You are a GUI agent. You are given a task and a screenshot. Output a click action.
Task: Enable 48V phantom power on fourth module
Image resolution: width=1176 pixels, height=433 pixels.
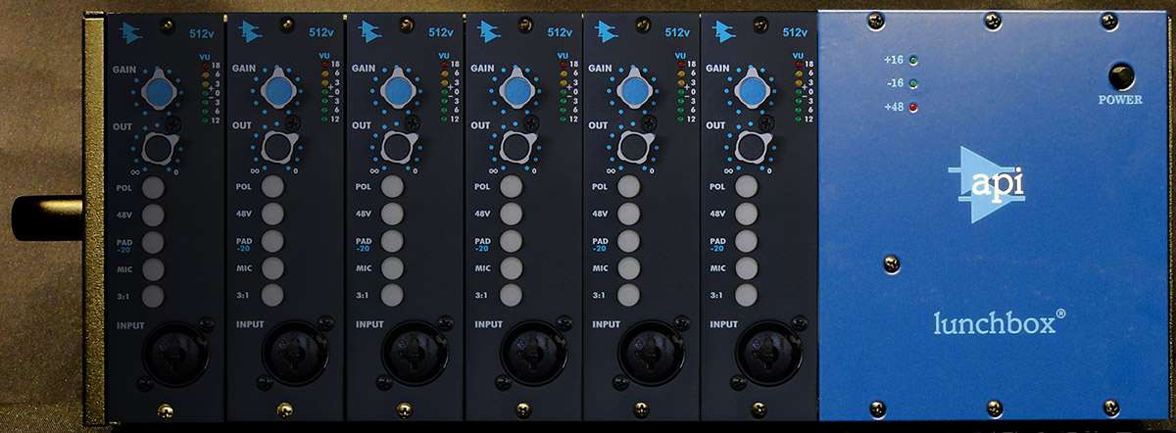(510, 215)
